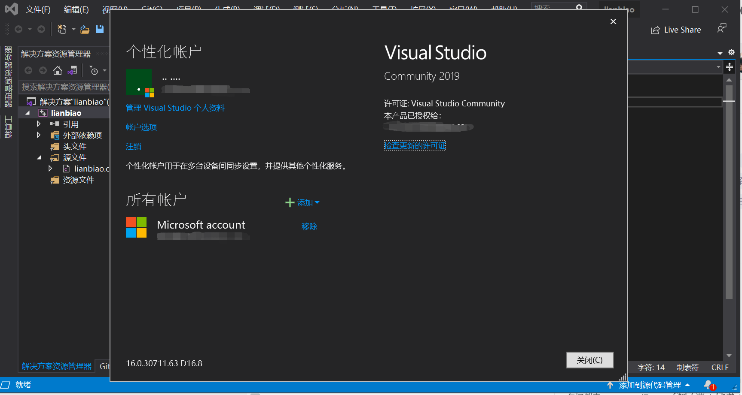This screenshot has height=395, width=742.
Task: Open the 服务器资源管理器 side tab
Action: tap(8, 77)
